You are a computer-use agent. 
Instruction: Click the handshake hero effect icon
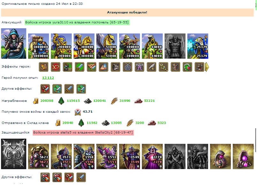92,67
